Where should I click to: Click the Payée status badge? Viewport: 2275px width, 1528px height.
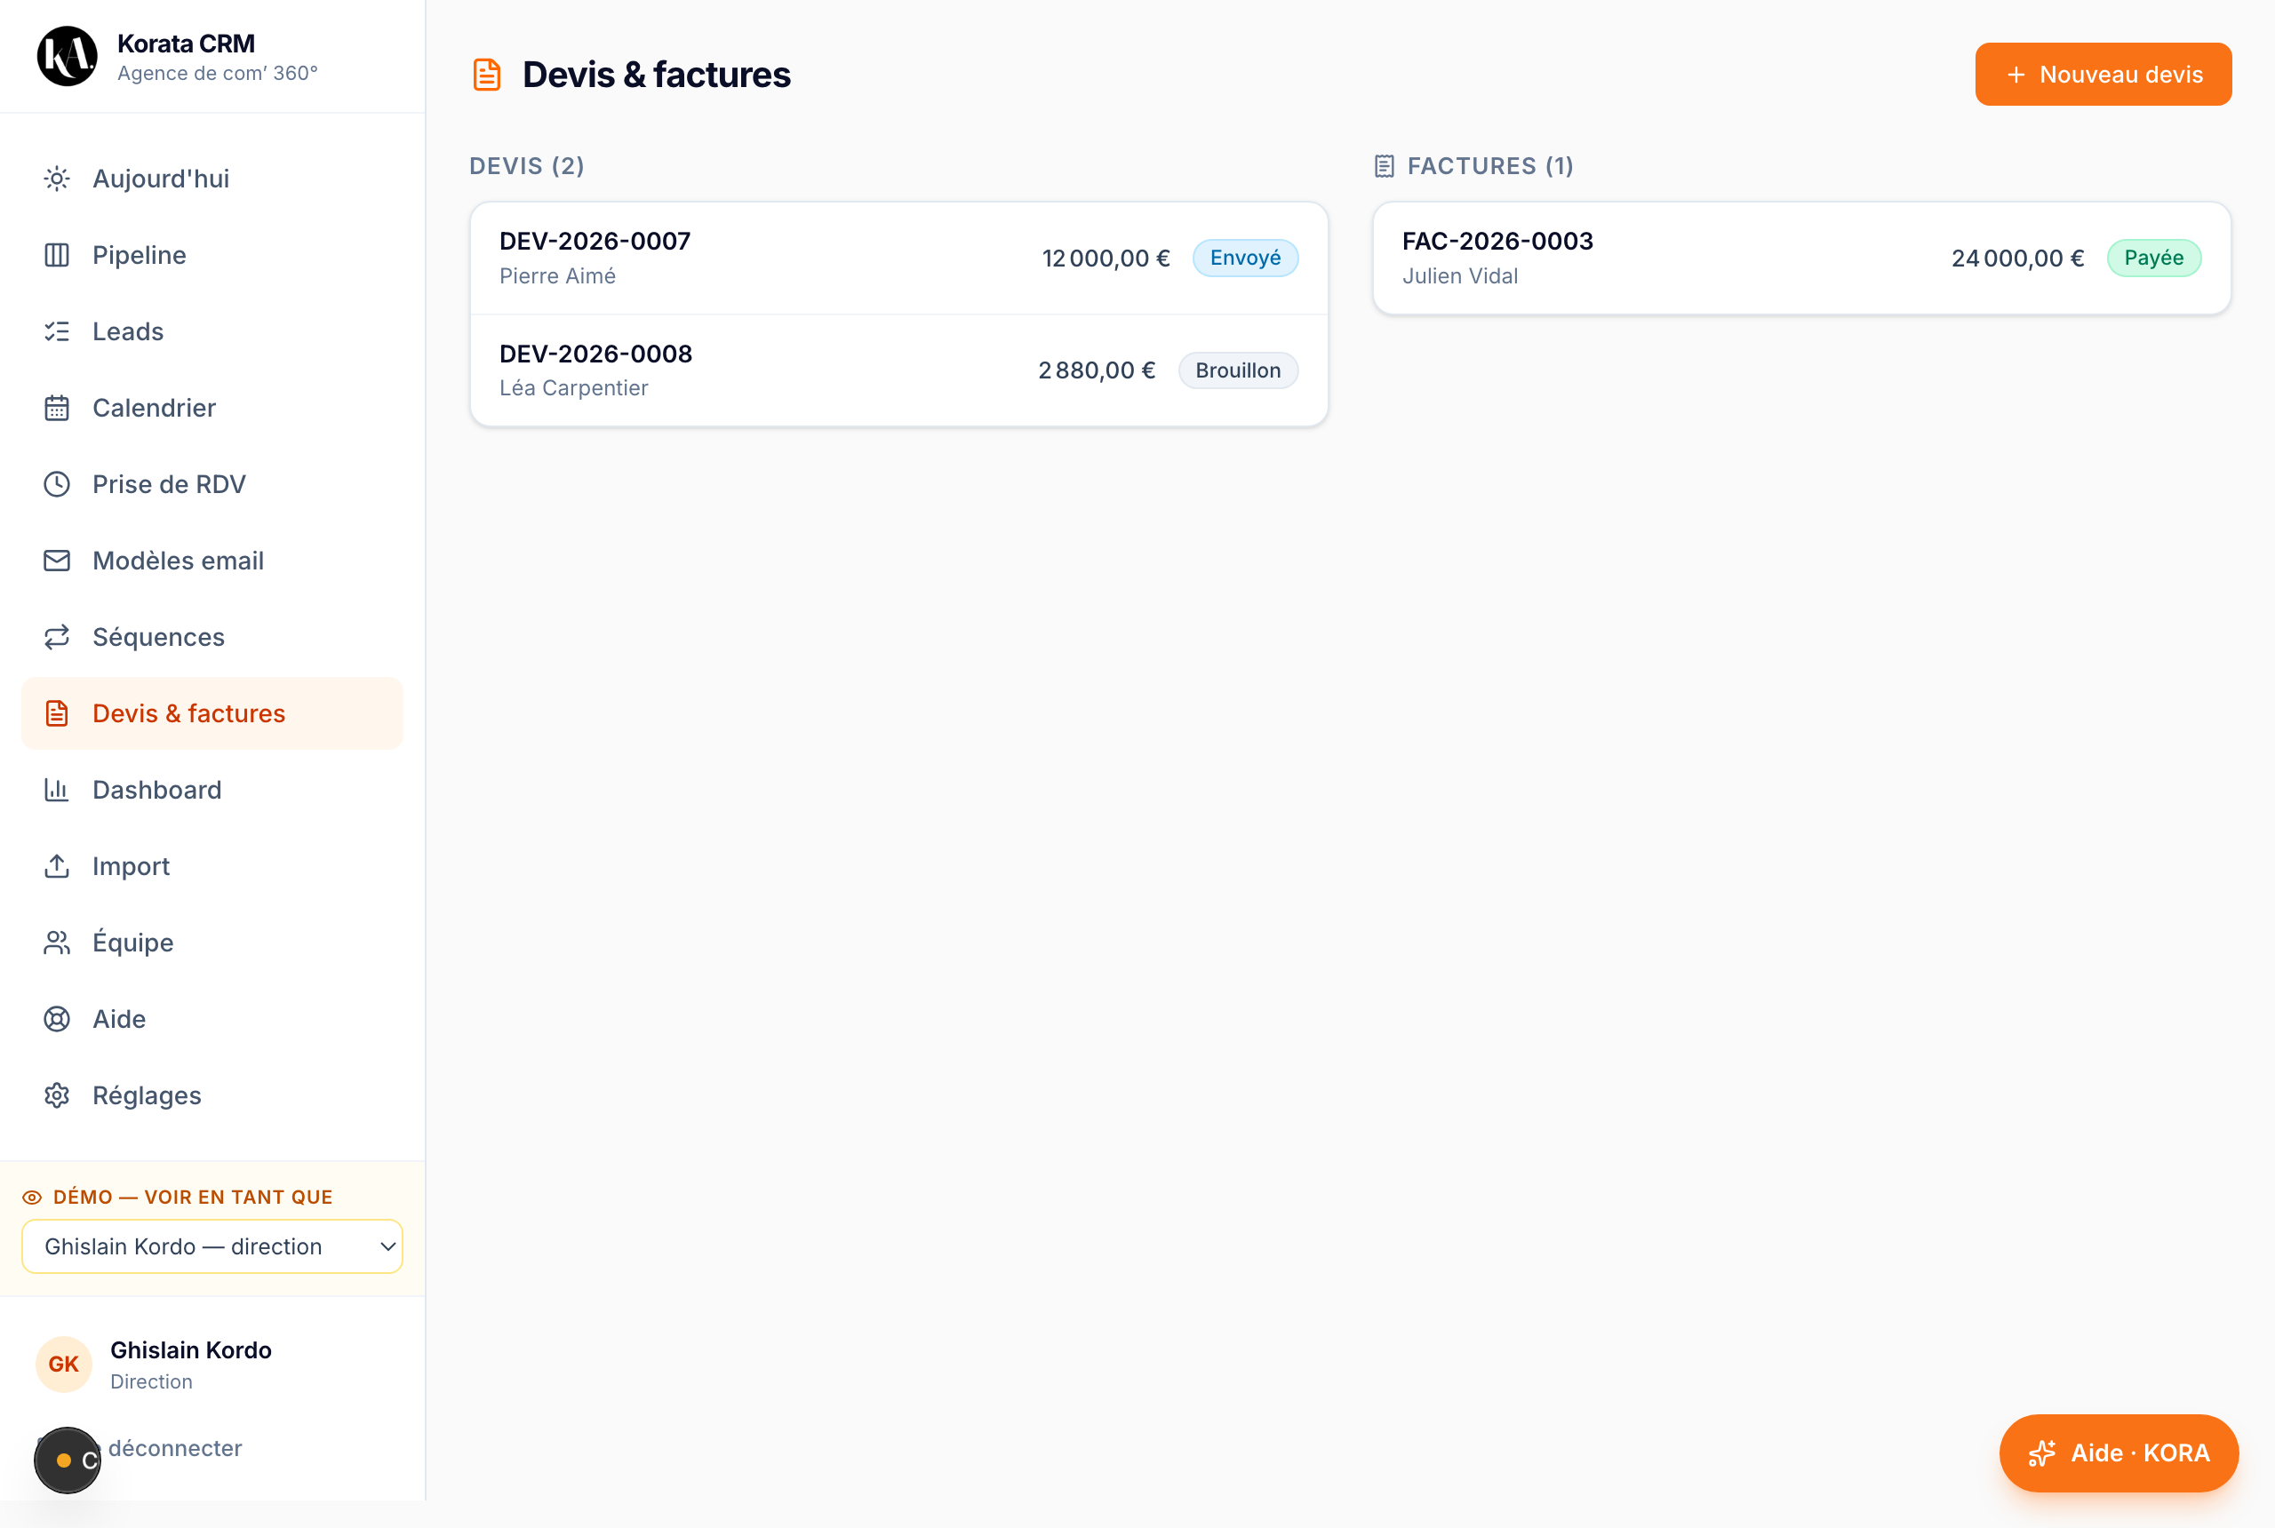(x=2153, y=259)
